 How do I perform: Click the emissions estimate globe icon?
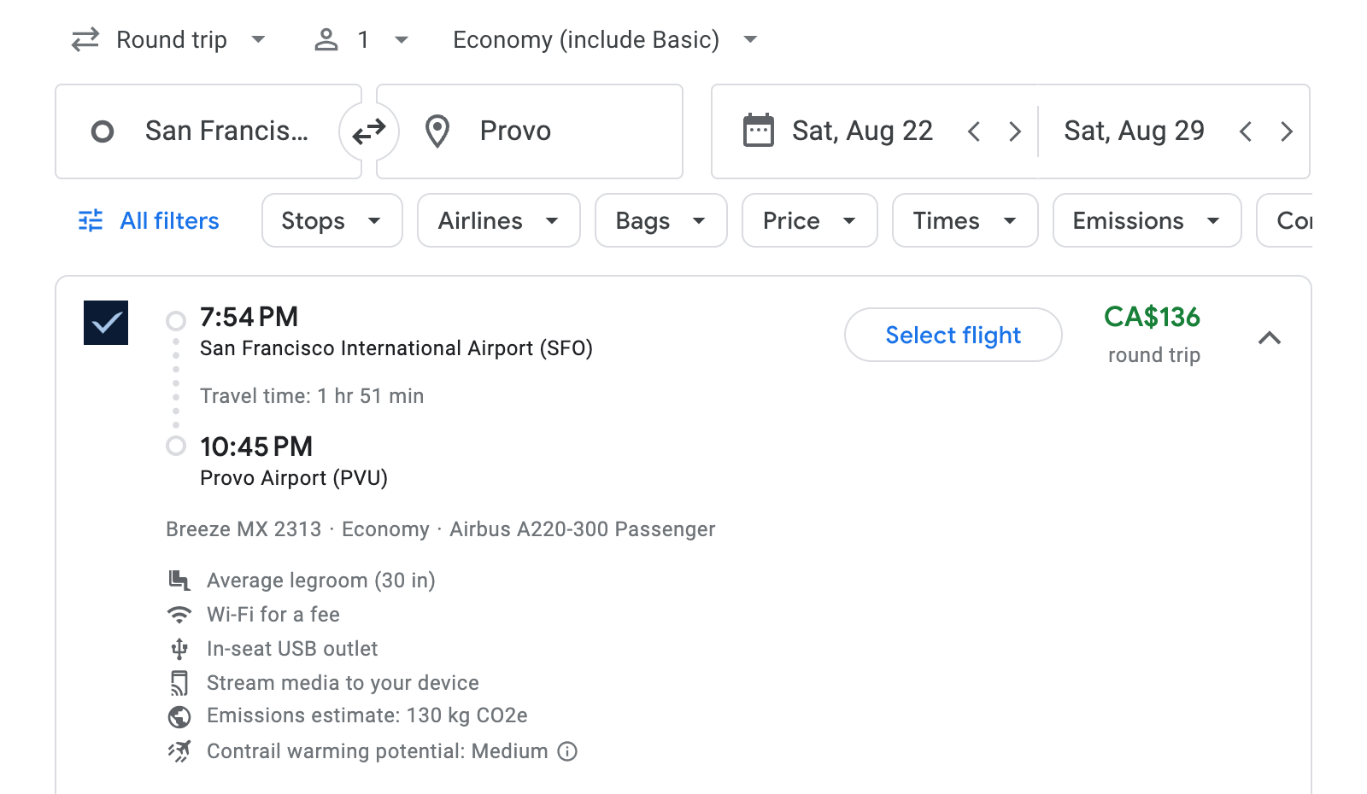coord(179,716)
